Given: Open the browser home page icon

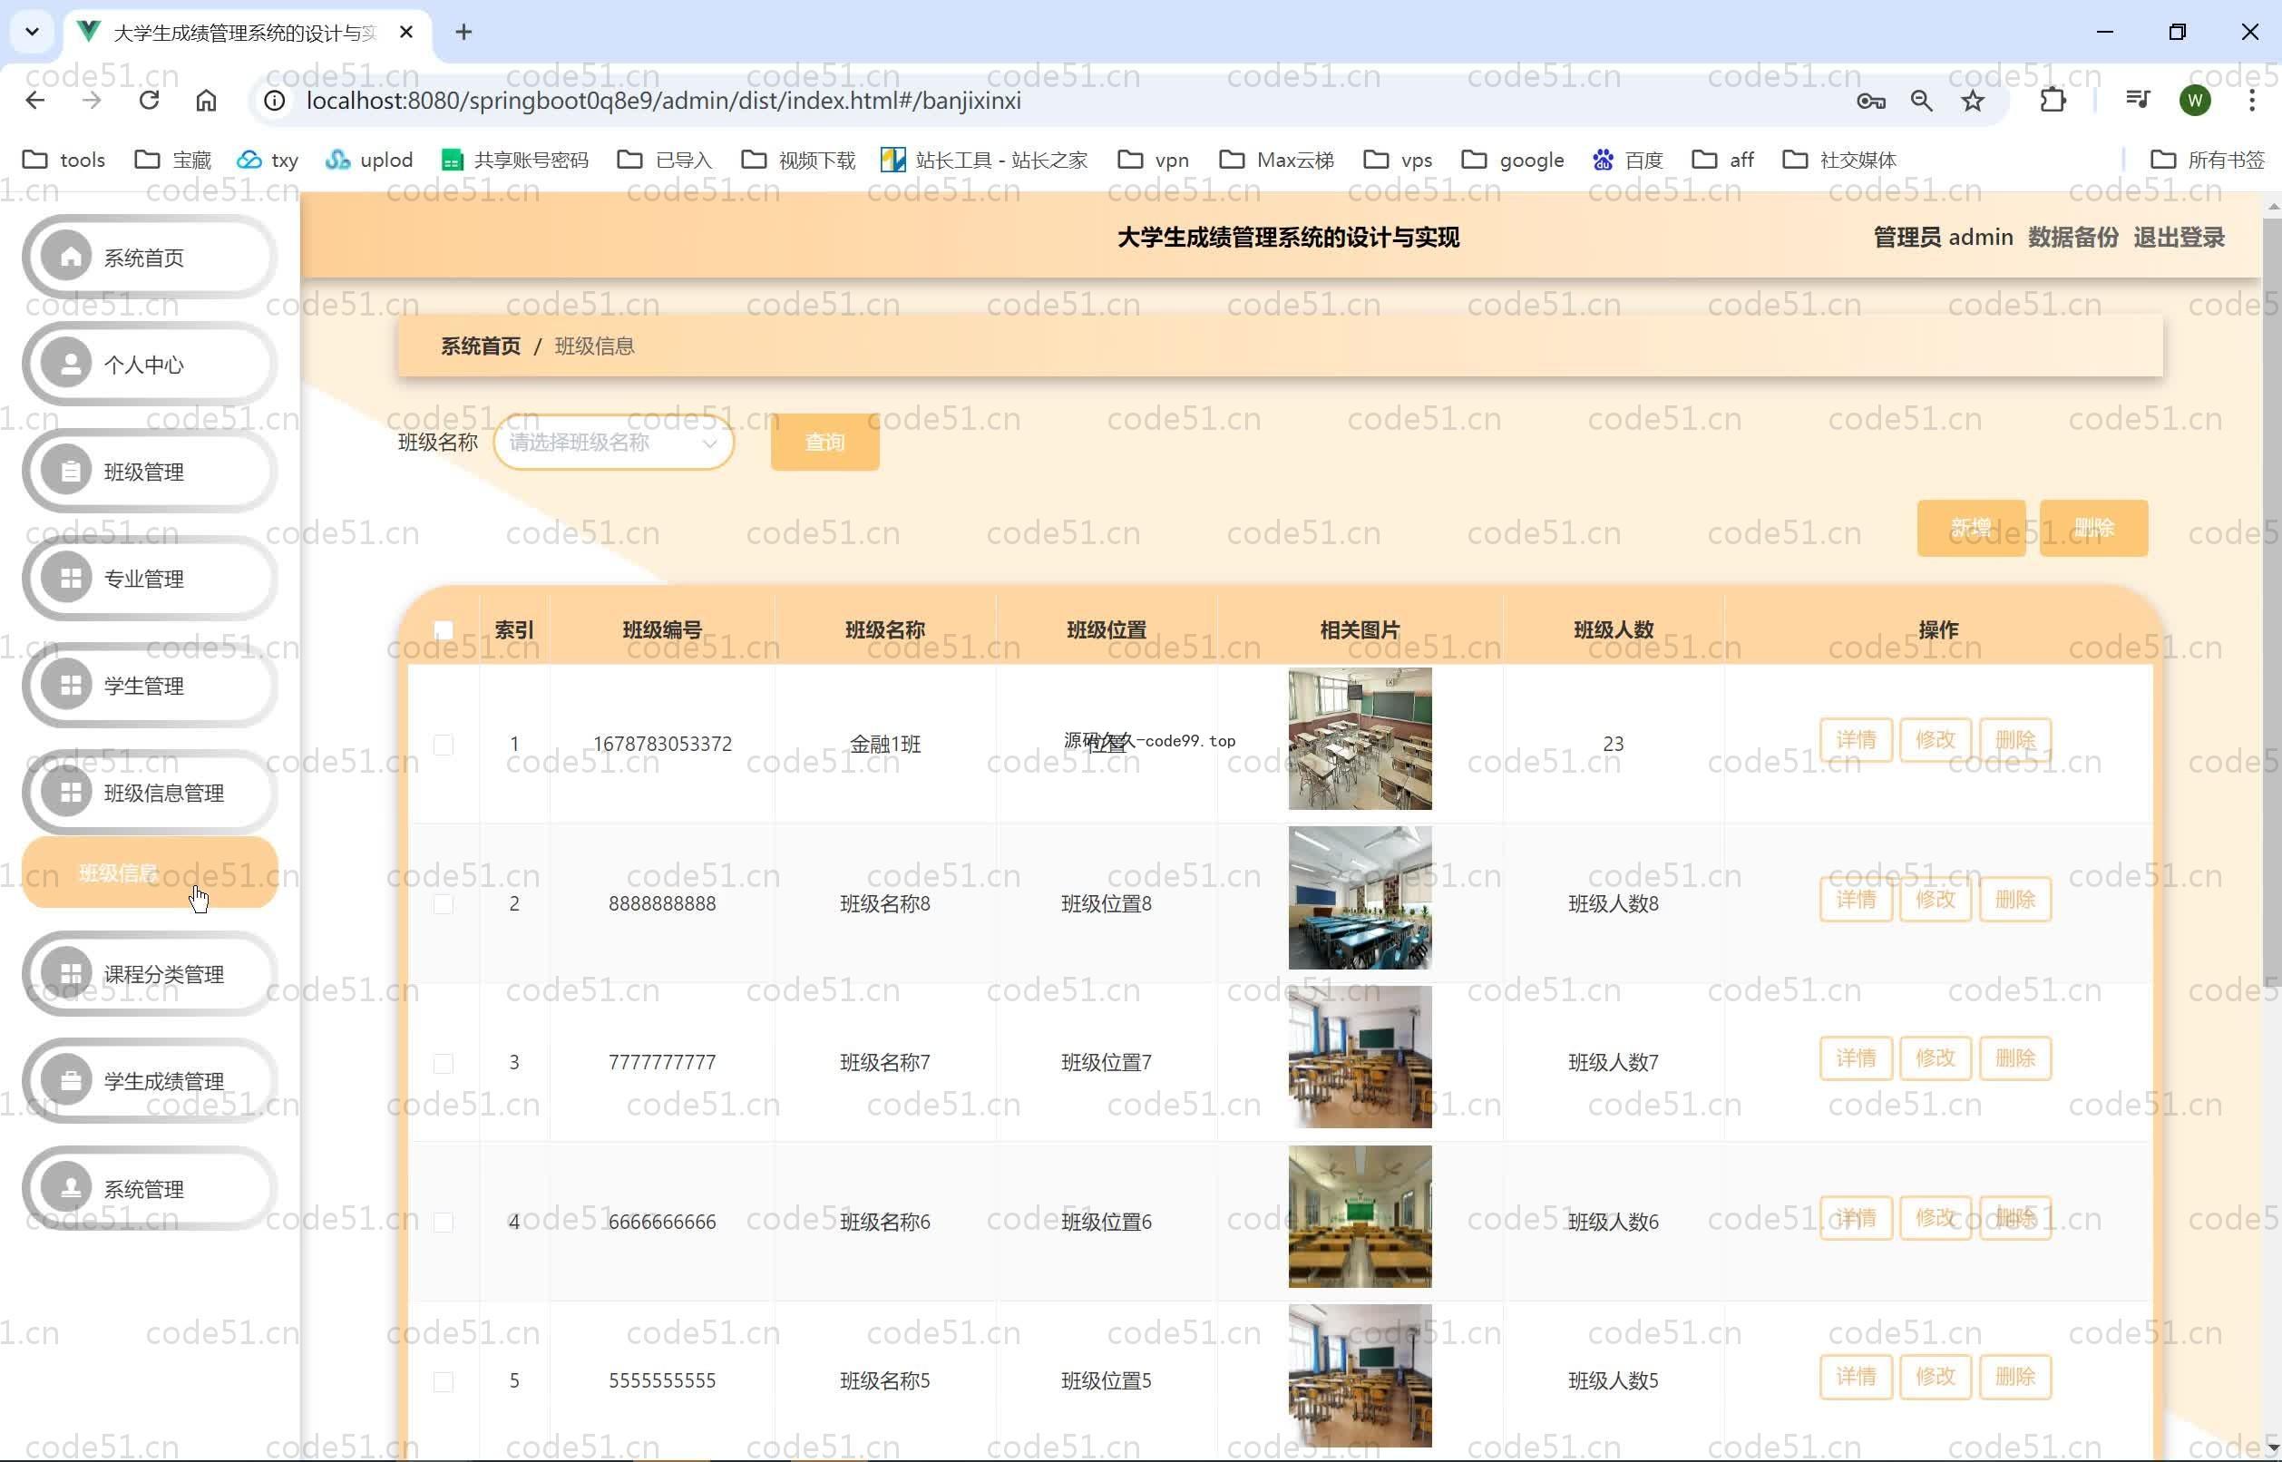Looking at the screenshot, I should point(206,101).
